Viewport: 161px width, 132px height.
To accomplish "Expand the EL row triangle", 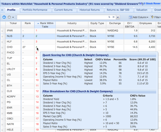I will 2,64.
